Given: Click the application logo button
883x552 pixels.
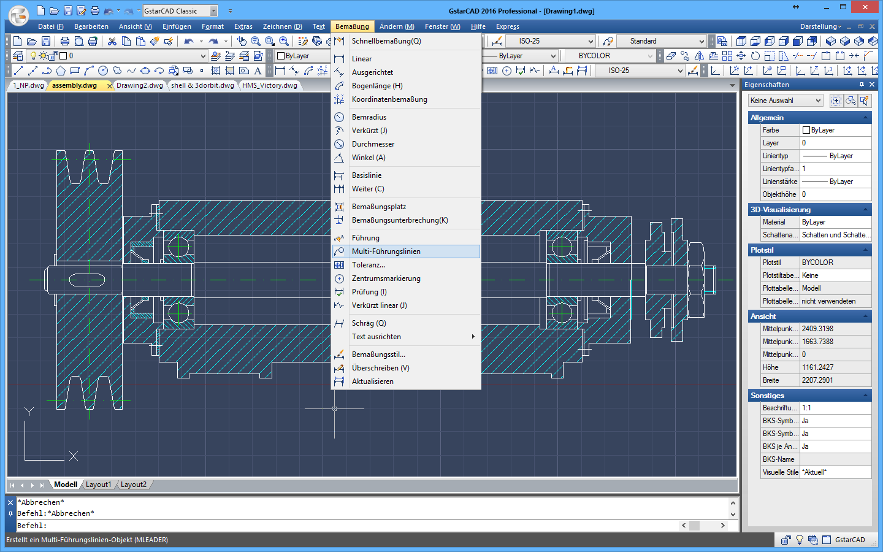Looking at the screenshot, I should [x=19, y=15].
